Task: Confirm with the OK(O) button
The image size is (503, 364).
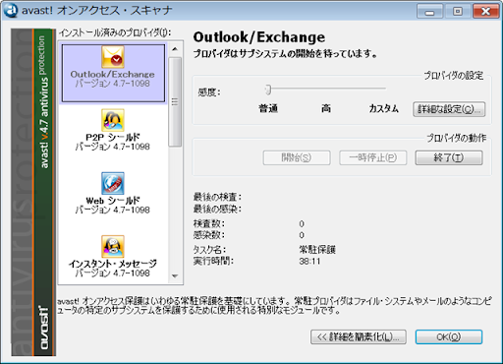Action: pos(449,336)
